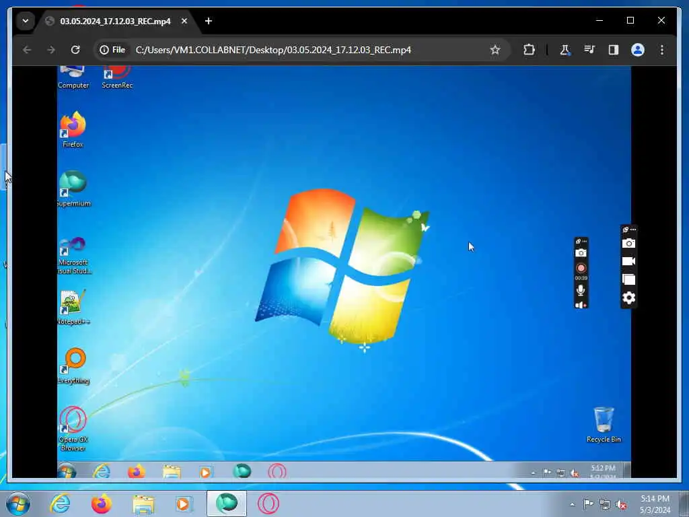
Task: Open the tab search dropdown arrow
Action: [26, 21]
